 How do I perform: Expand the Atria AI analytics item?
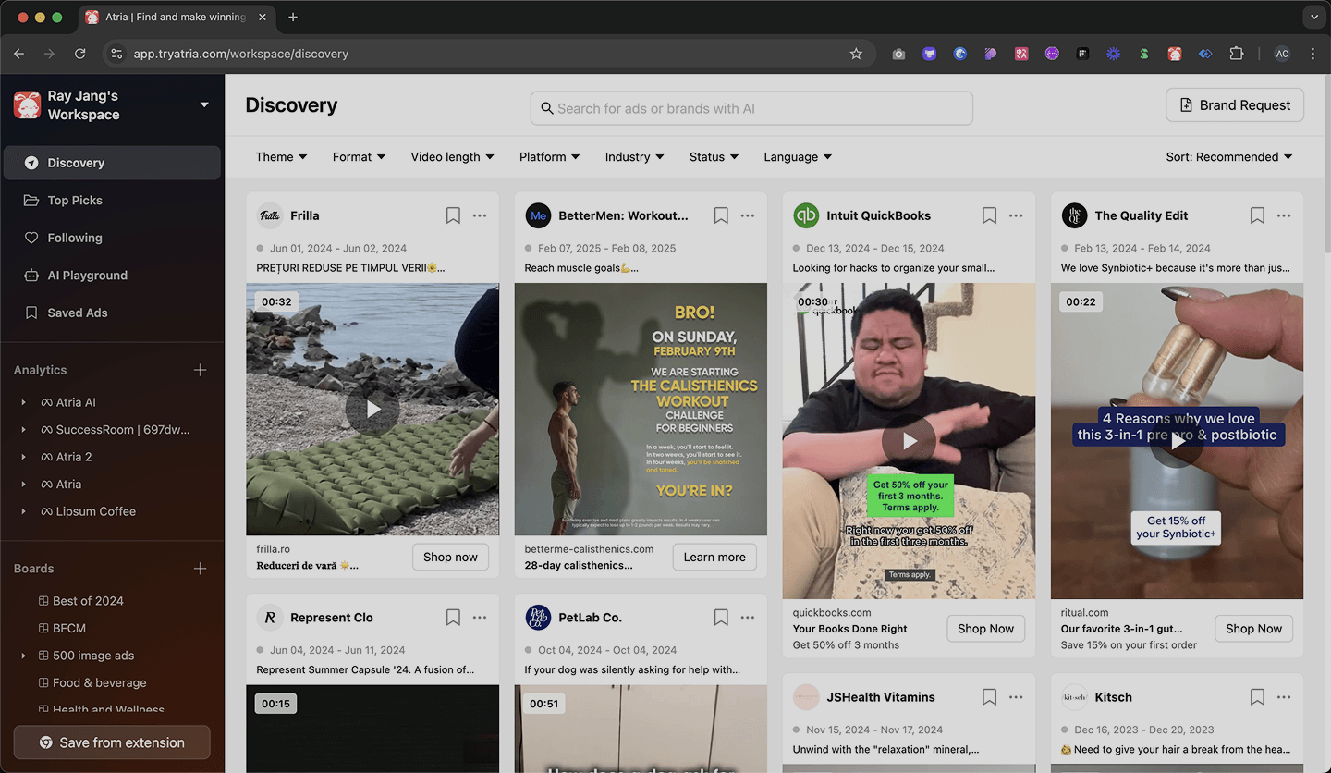coord(23,403)
